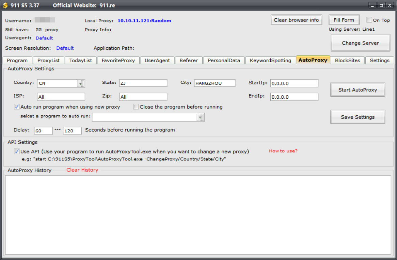This screenshot has height=260, width=397.
Task: Click the Start AutoProxy button
Action: tap(358, 90)
